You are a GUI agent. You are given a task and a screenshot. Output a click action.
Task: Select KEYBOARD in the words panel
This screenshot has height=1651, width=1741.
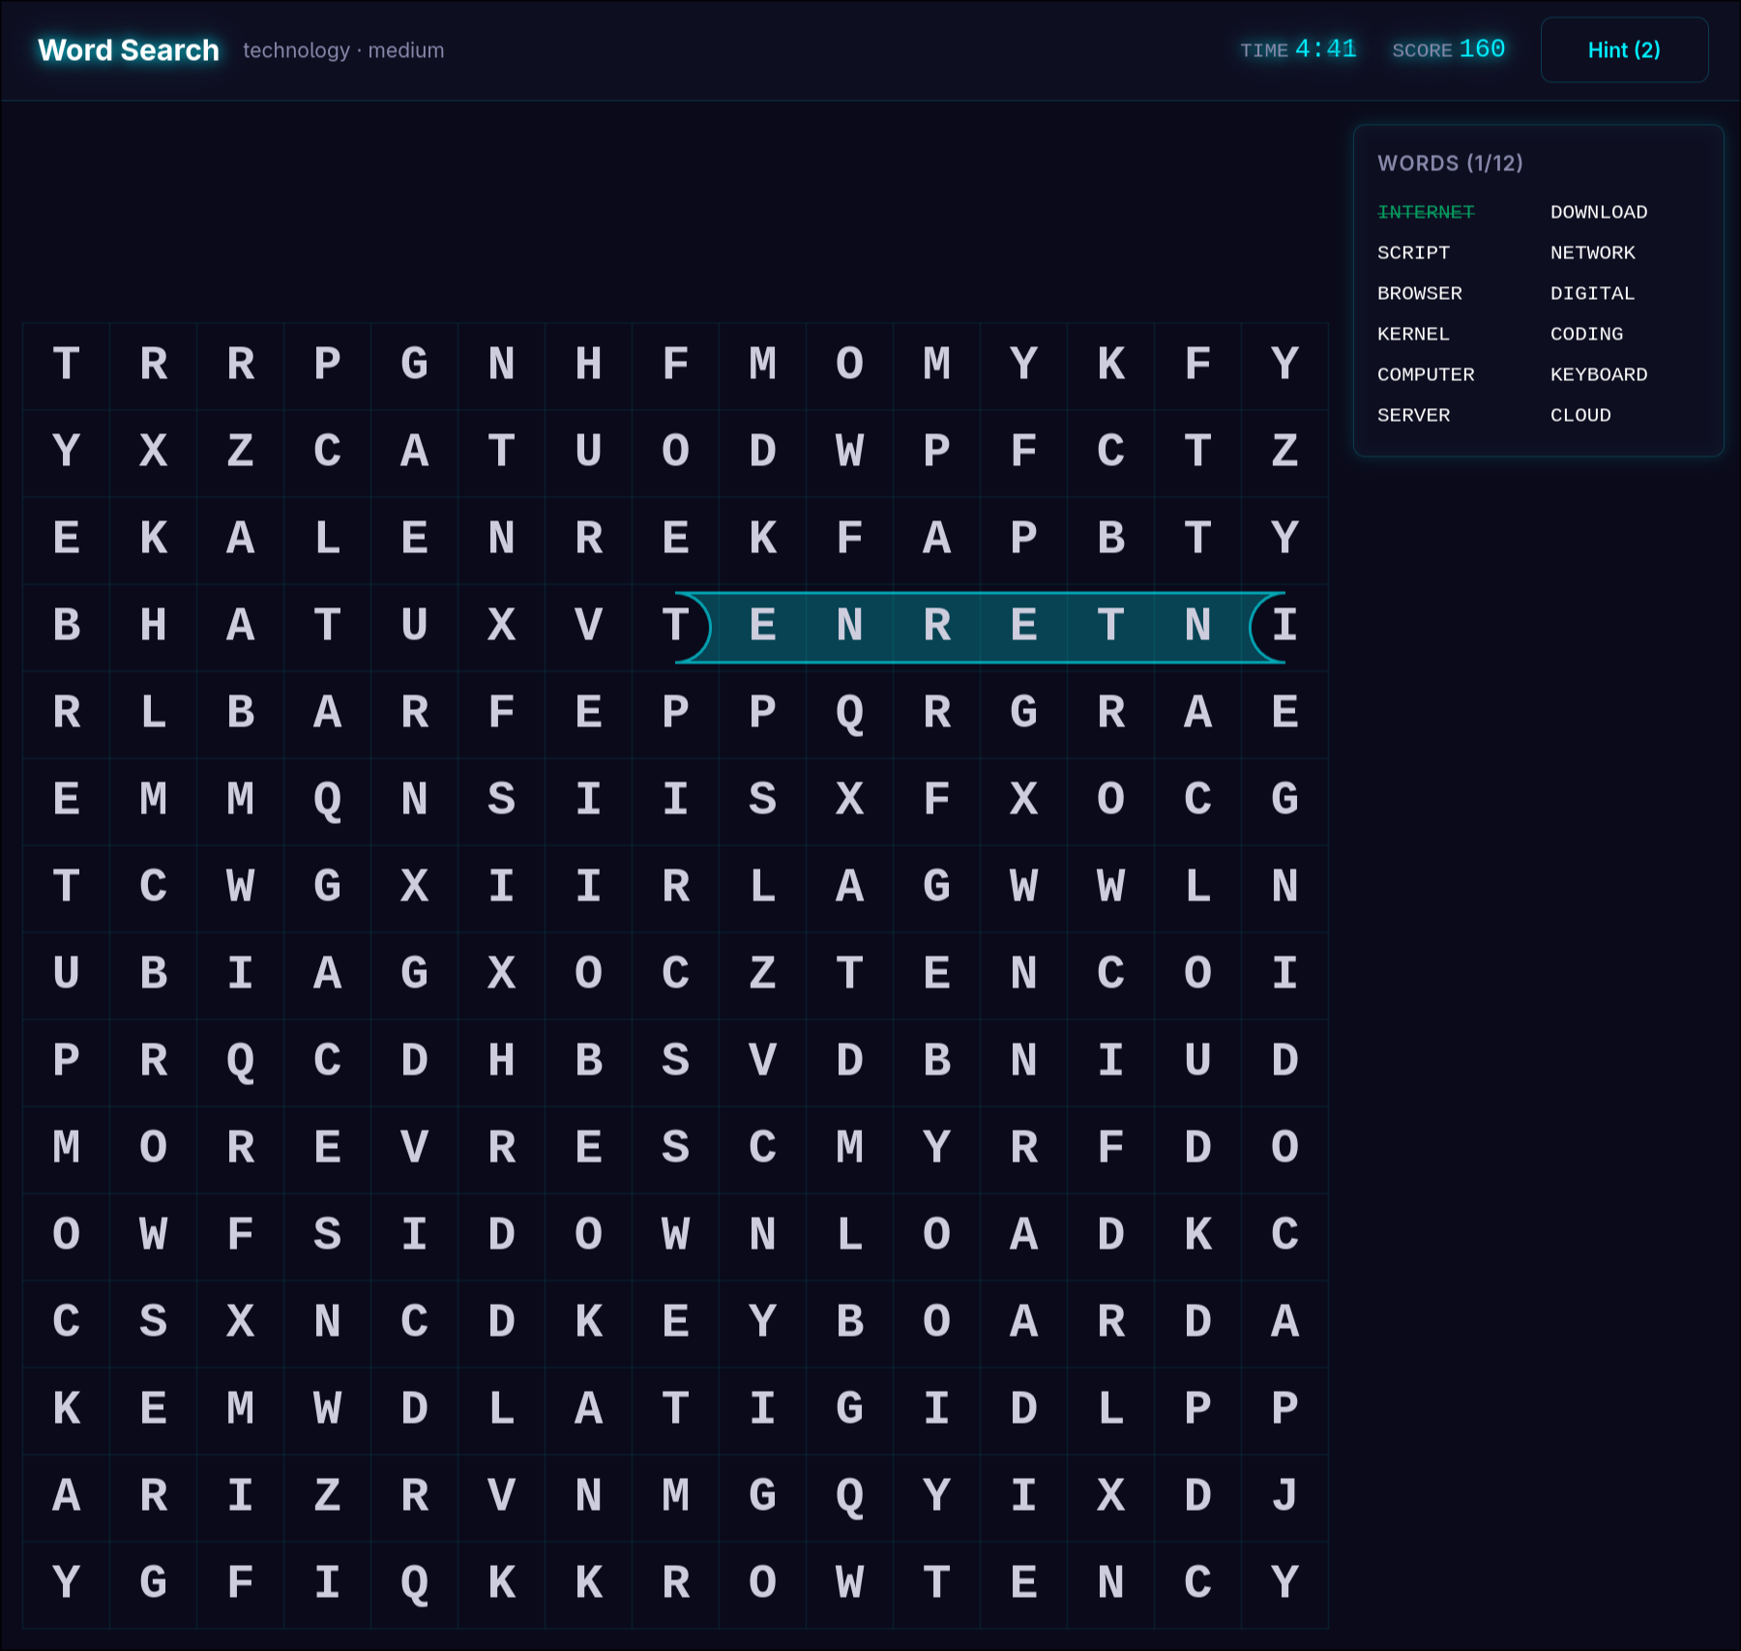click(x=1600, y=374)
